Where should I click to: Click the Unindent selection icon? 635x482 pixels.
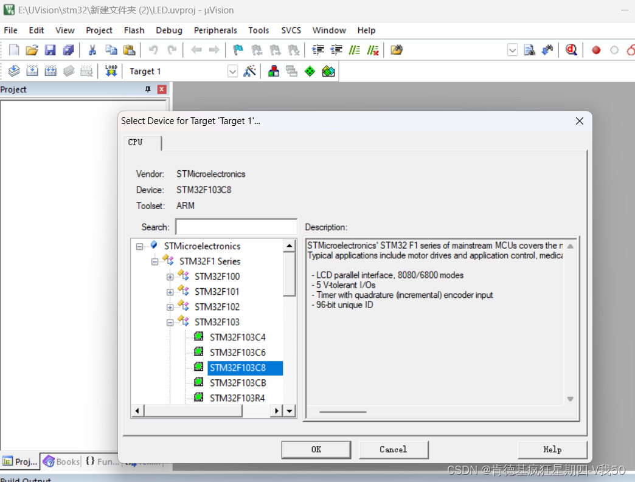click(336, 50)
